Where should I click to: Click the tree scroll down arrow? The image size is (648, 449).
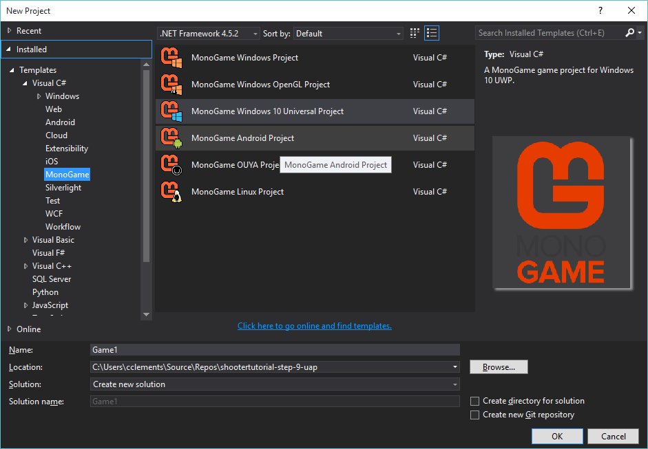(146, 314)
